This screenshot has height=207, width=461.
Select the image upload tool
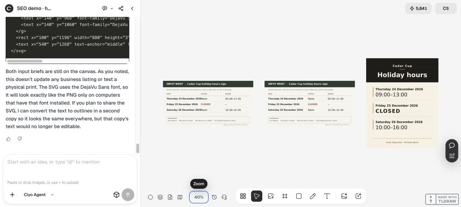(271, 196)
